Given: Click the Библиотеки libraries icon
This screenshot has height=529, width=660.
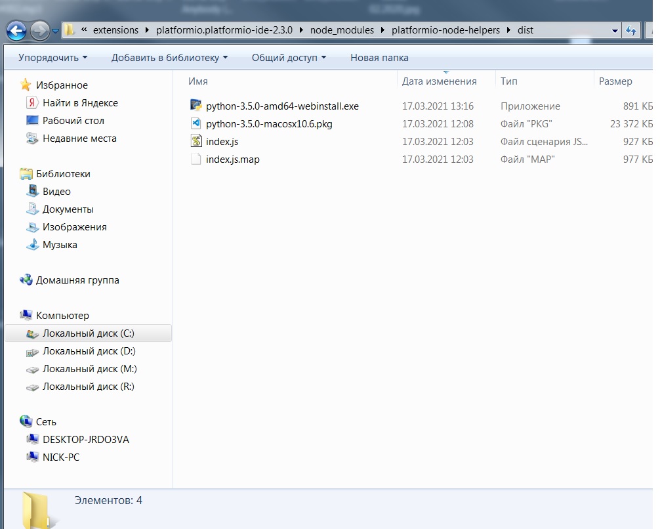Looking at the screenshot, I should (x=26, y=173).
